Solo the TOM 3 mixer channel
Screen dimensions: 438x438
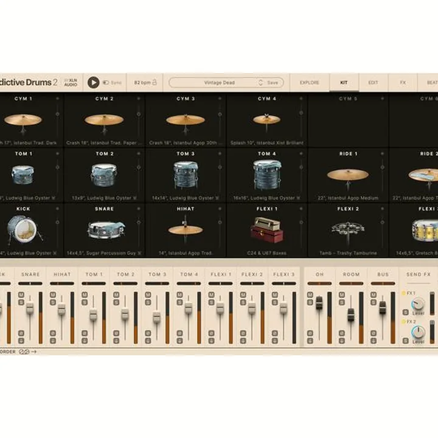[x=148, y=302]
